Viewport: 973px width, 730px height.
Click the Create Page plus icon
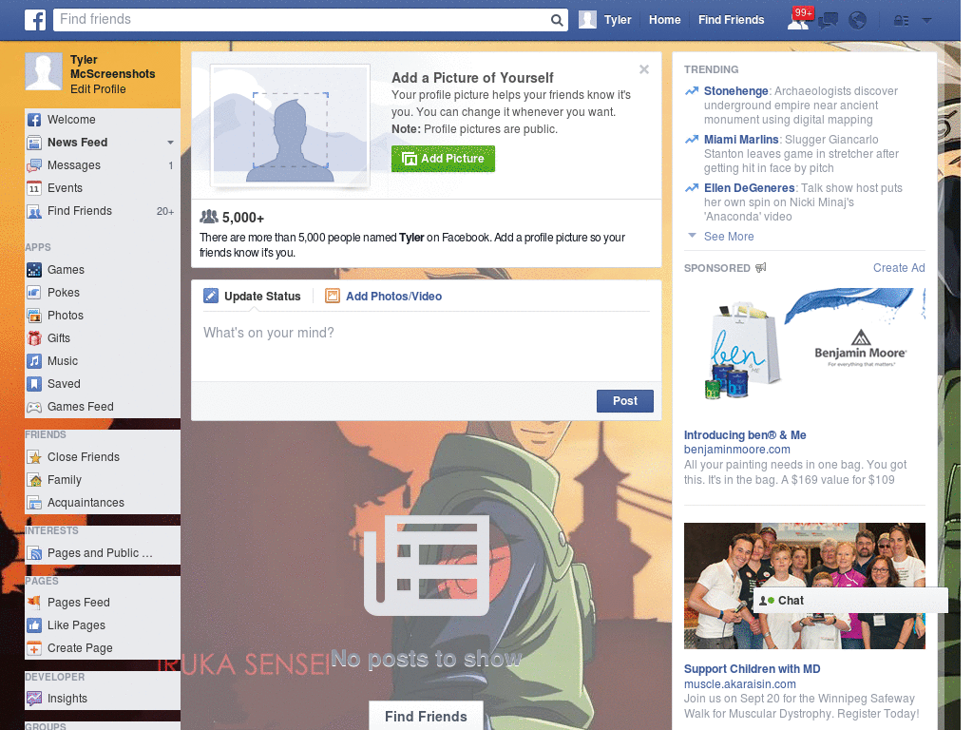34,648
